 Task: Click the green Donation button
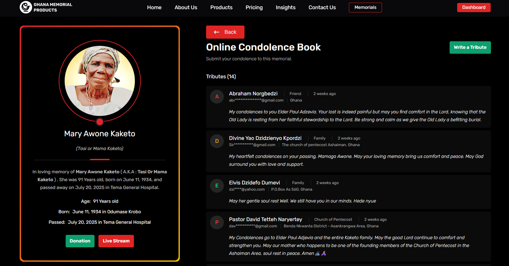80,241
